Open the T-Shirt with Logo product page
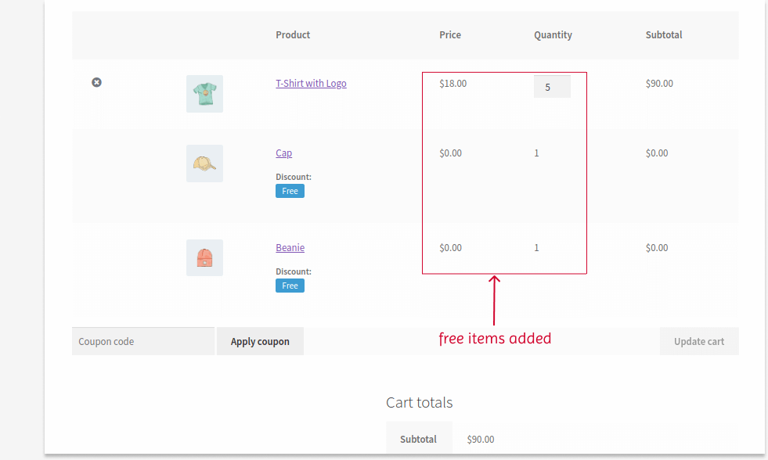The height and width of the screenshot is (460, 768). (x=311, y=83)
